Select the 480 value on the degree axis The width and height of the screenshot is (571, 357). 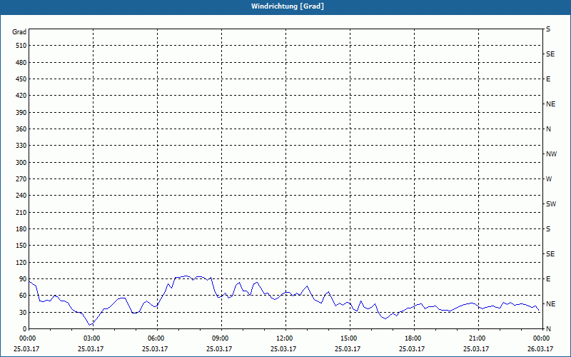pos(21,62)
